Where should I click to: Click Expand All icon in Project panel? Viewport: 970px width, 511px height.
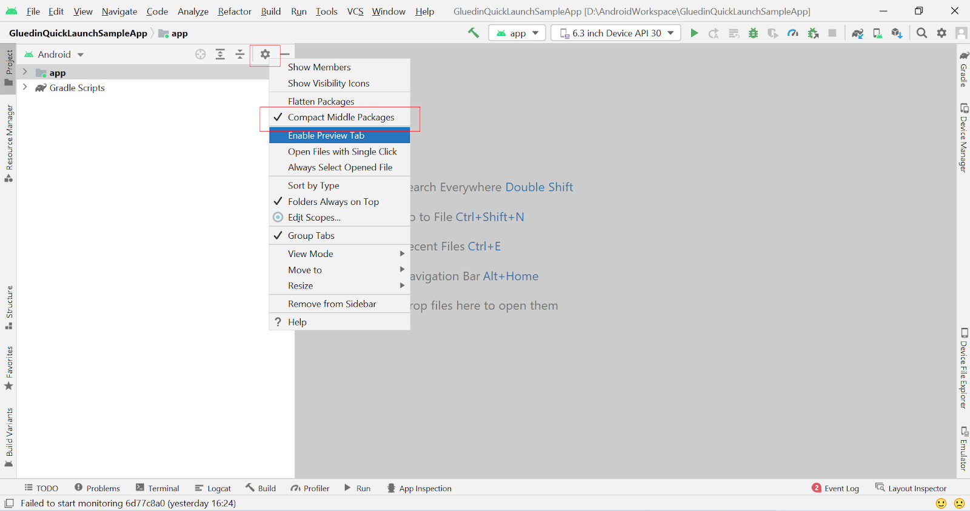click(x=220, y=54)
